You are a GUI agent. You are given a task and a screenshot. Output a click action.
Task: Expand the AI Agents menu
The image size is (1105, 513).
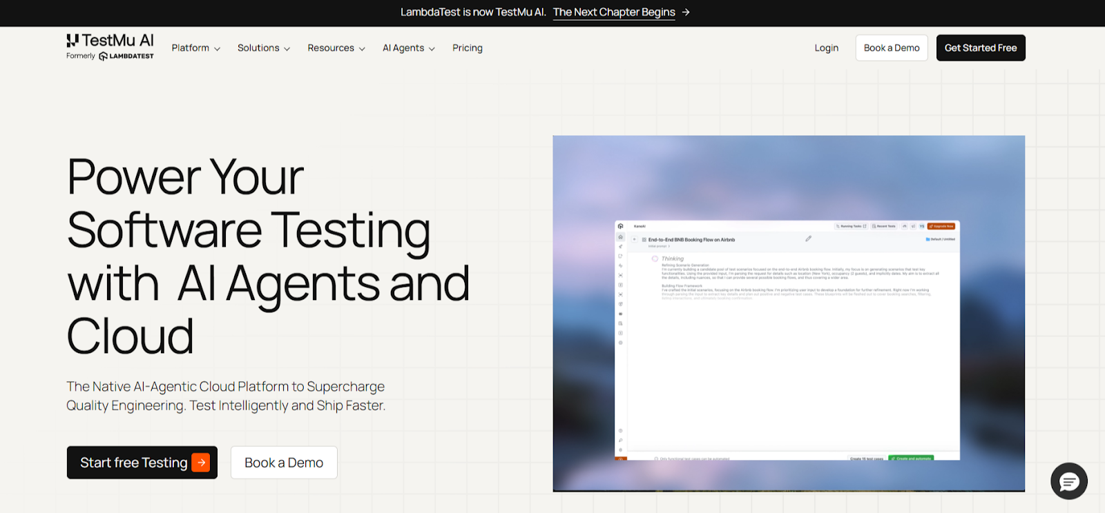(x=409, y=48)
